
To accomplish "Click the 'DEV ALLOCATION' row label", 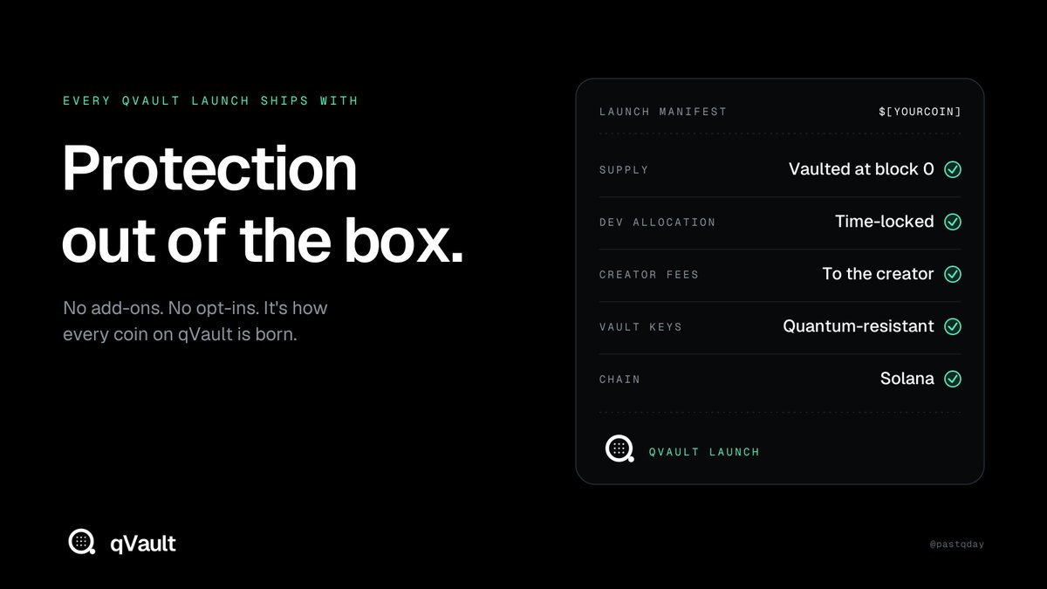I will [x=657, y=223].
